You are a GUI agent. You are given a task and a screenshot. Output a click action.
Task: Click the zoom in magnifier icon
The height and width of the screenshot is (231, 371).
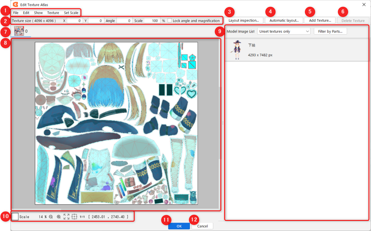coord(59,217)
